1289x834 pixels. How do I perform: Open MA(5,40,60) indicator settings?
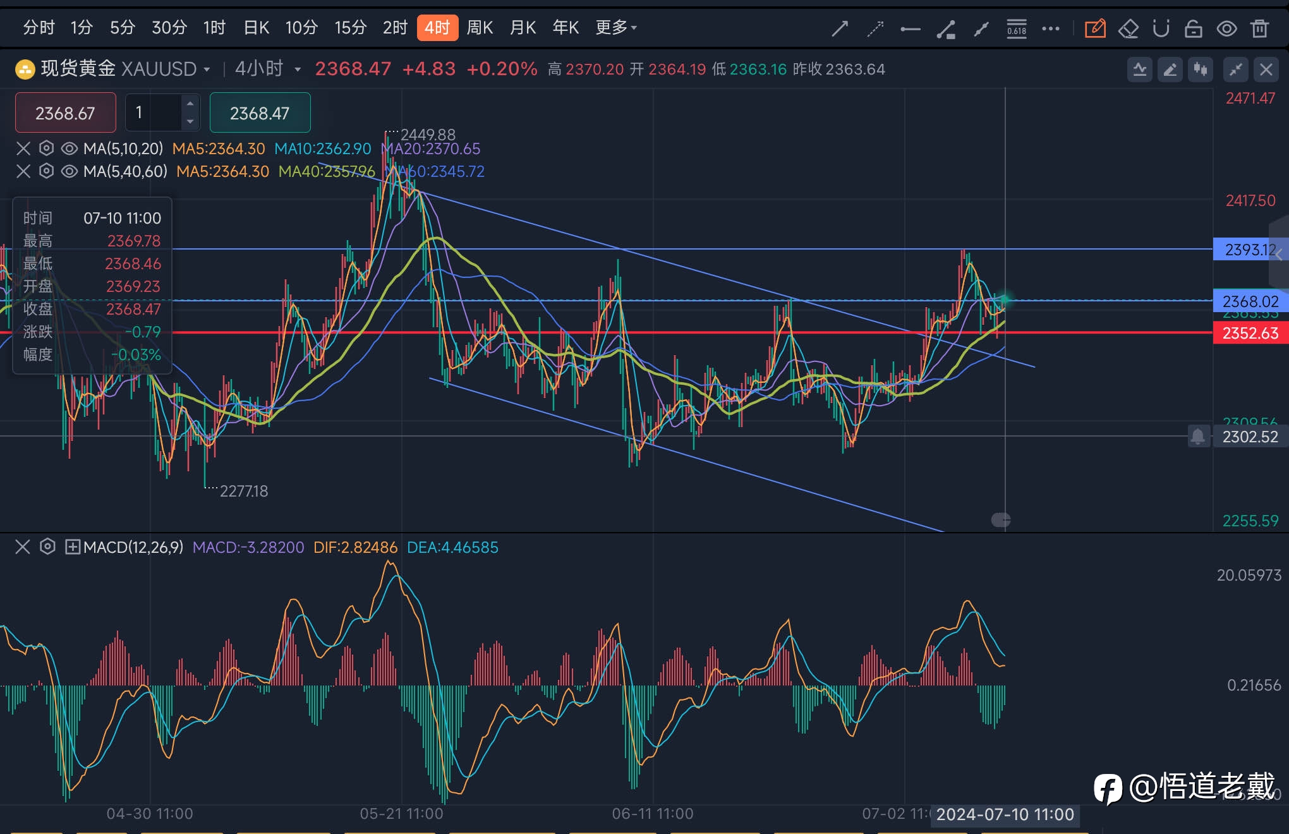click(x=46, y=171)
